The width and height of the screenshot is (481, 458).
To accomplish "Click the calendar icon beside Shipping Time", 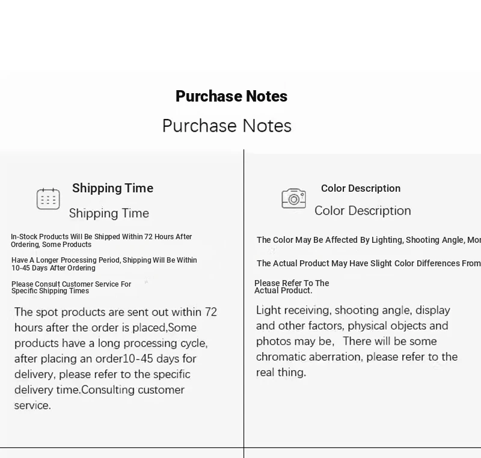I will (48, 199).
